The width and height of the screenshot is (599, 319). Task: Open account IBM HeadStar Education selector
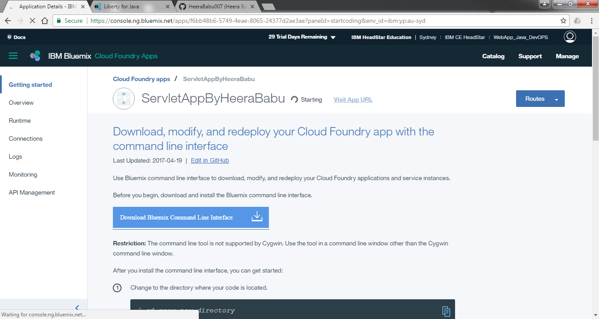coord(381,37)
